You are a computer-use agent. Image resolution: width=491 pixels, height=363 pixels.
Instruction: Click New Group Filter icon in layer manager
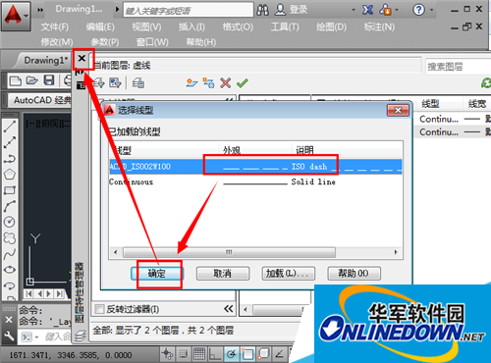pyautogui.click(x=115, y=83)
